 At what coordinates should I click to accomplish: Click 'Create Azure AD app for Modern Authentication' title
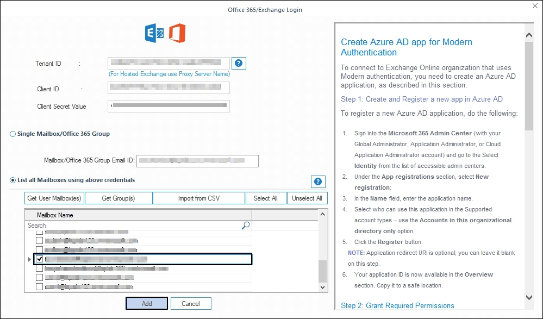coord(406,47)
